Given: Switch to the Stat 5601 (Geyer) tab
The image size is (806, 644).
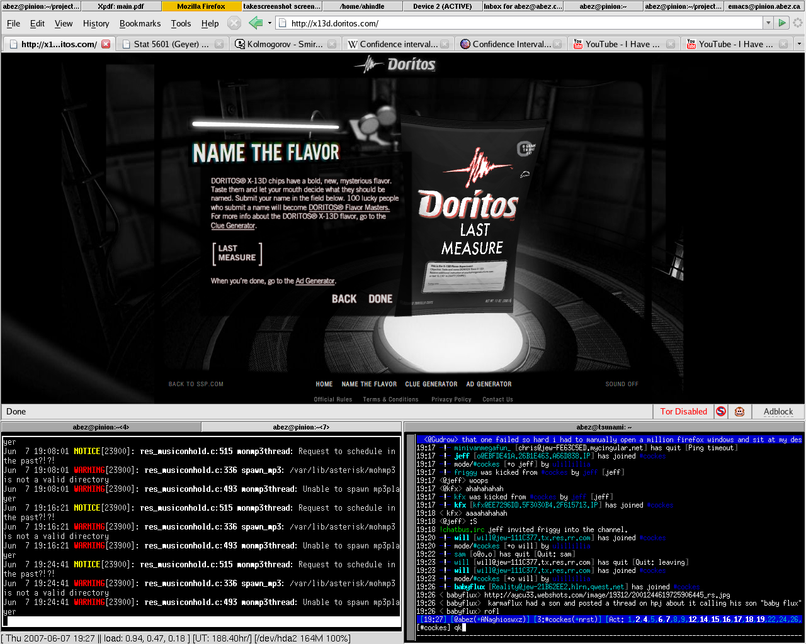Looking at the screenshot, I should (x=171, y=44).
